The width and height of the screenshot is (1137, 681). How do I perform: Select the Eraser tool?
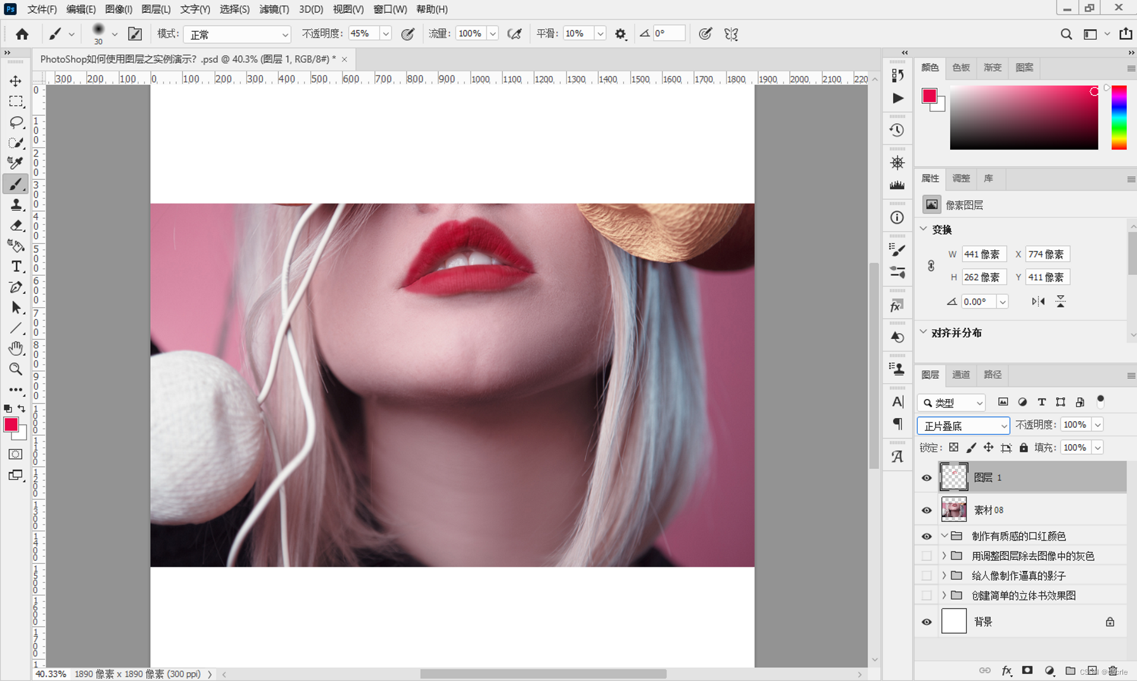coord(16,225)
